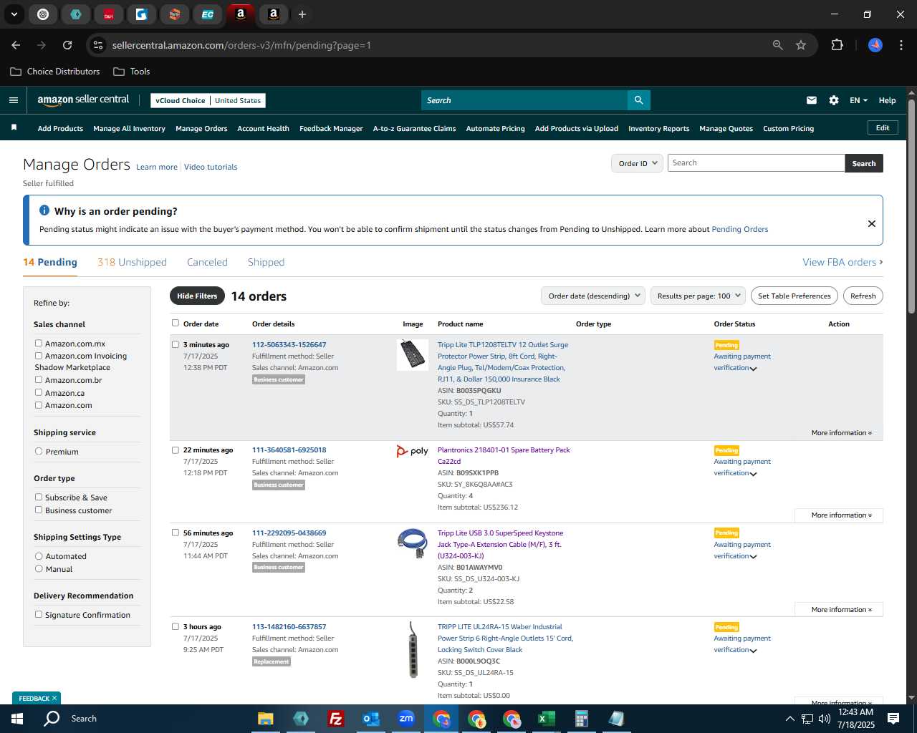Open Automate Pricing menu item

click(495, 128)
